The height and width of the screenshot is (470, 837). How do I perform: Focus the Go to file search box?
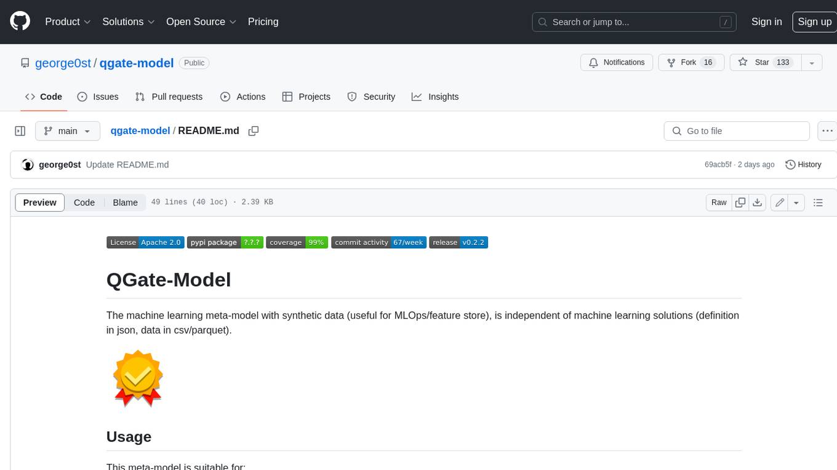737,131
